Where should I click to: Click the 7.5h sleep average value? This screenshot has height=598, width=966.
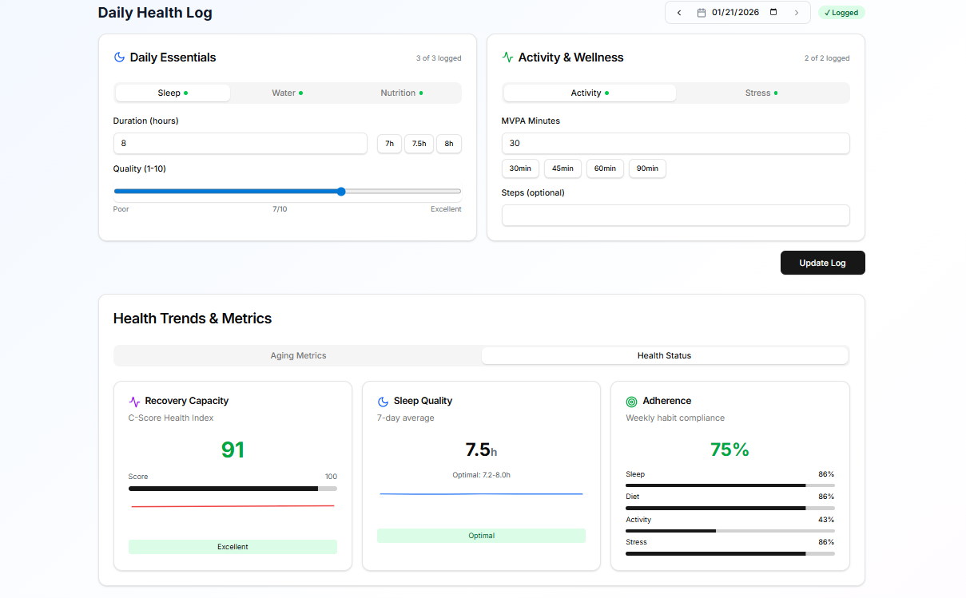coord(481,450)
